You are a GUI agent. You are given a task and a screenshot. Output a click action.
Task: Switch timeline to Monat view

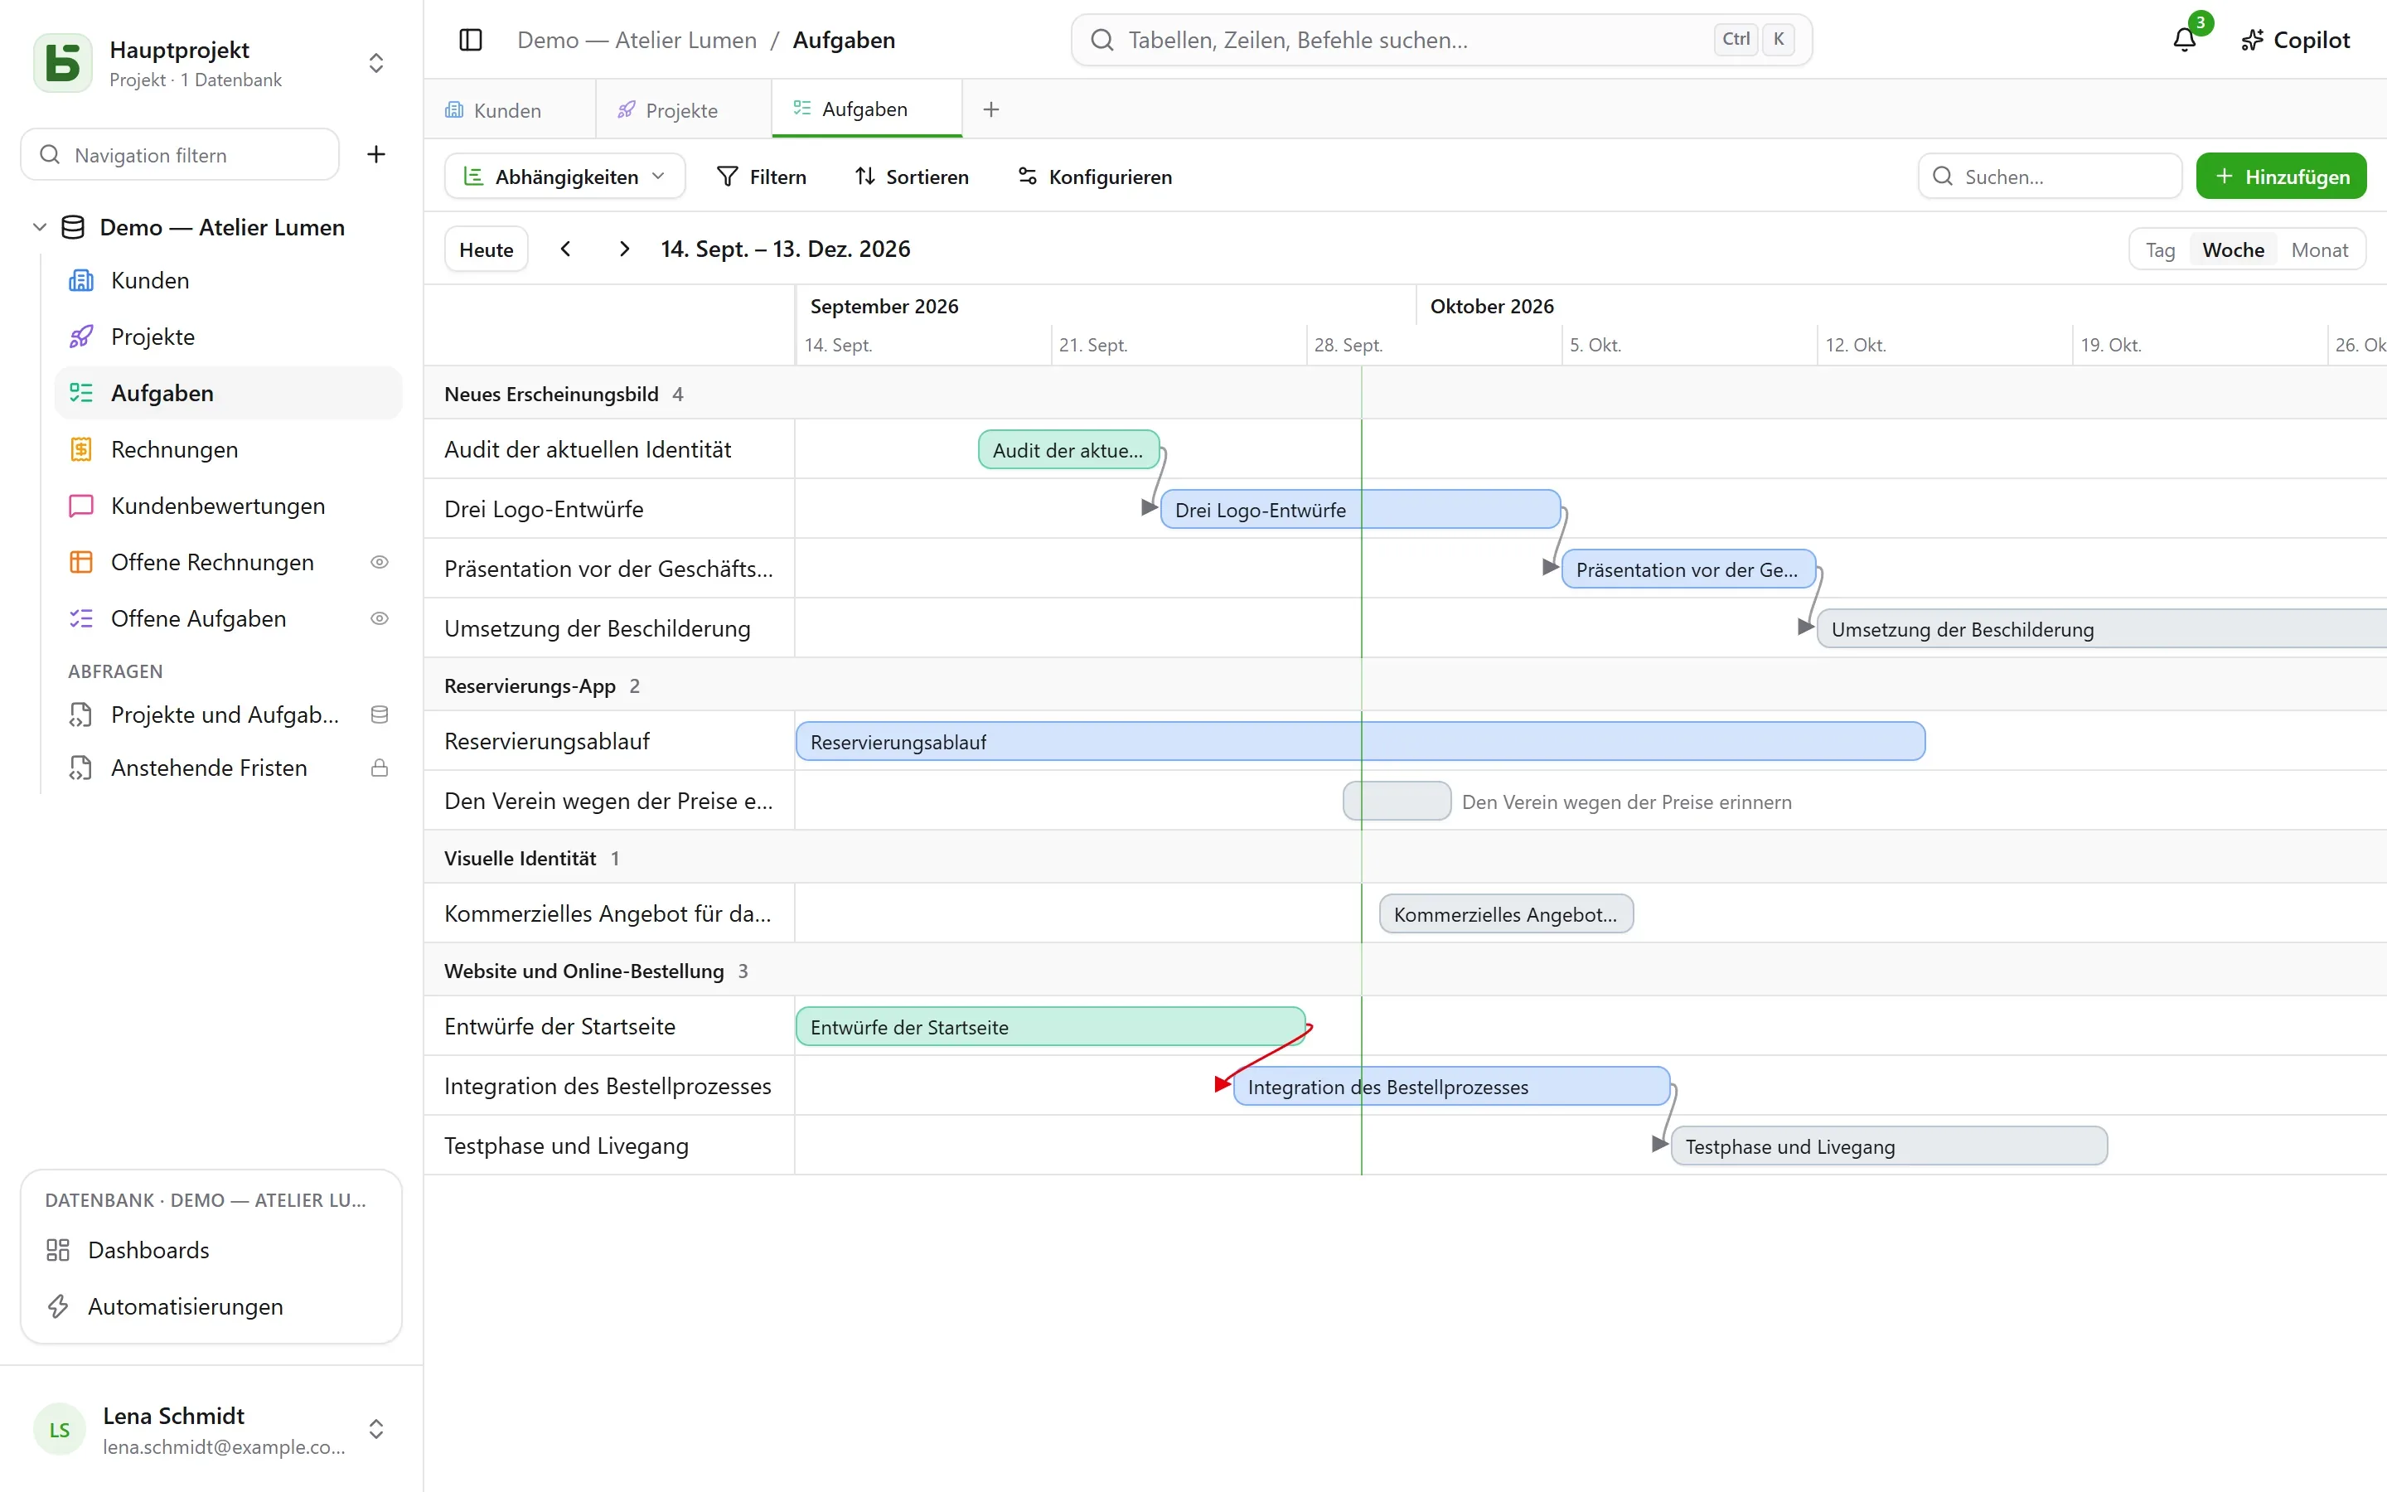(2319, 249)
